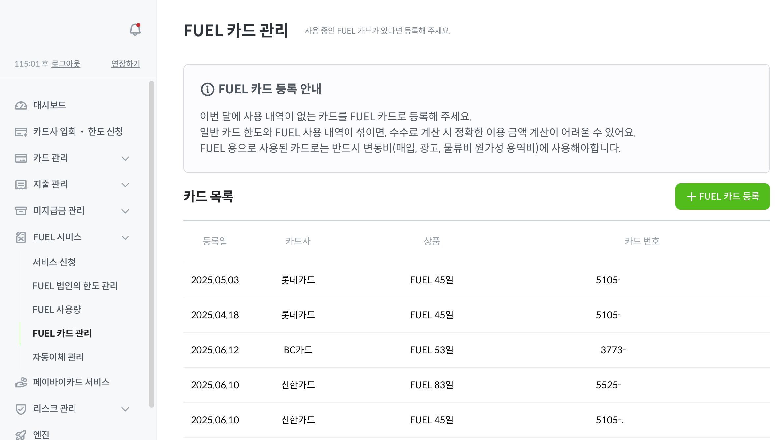
Task: Click the 연장하기 session extend link
Action: [126, 64]
